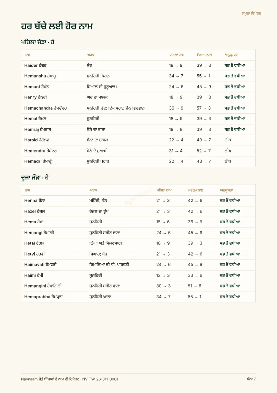
Task: Click the 'ਦੂਜਾ ਜੋੜਾ · ਹੇ' section heading
Action: click(35, 178)
